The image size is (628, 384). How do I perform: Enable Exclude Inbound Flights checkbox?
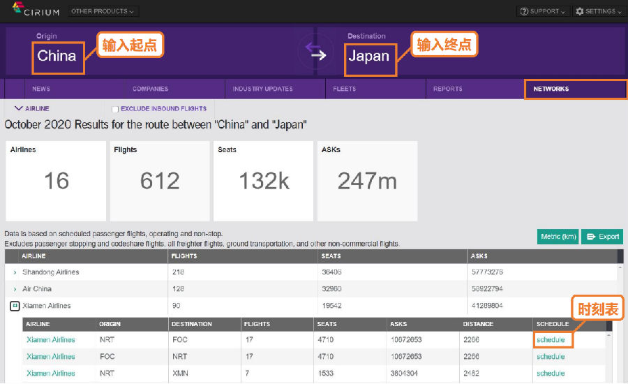coord(115,109)
